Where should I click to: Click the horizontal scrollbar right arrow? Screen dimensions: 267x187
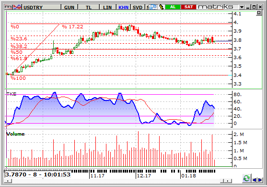click(228, 181)
